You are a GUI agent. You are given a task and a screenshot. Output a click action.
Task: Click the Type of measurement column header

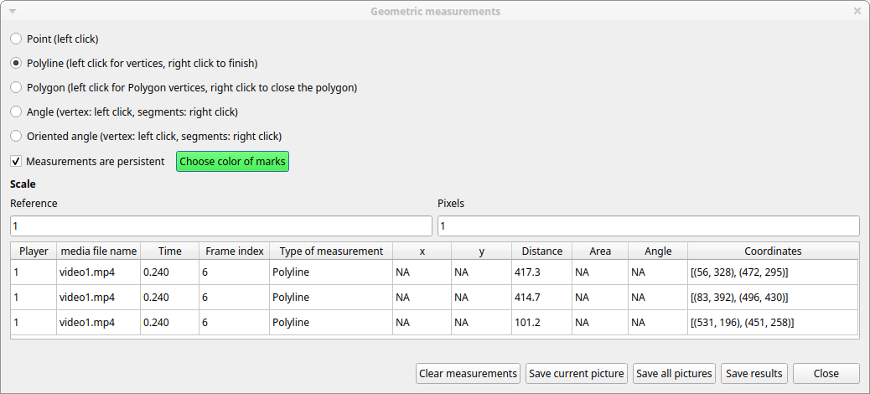click(x=331, y=251)
